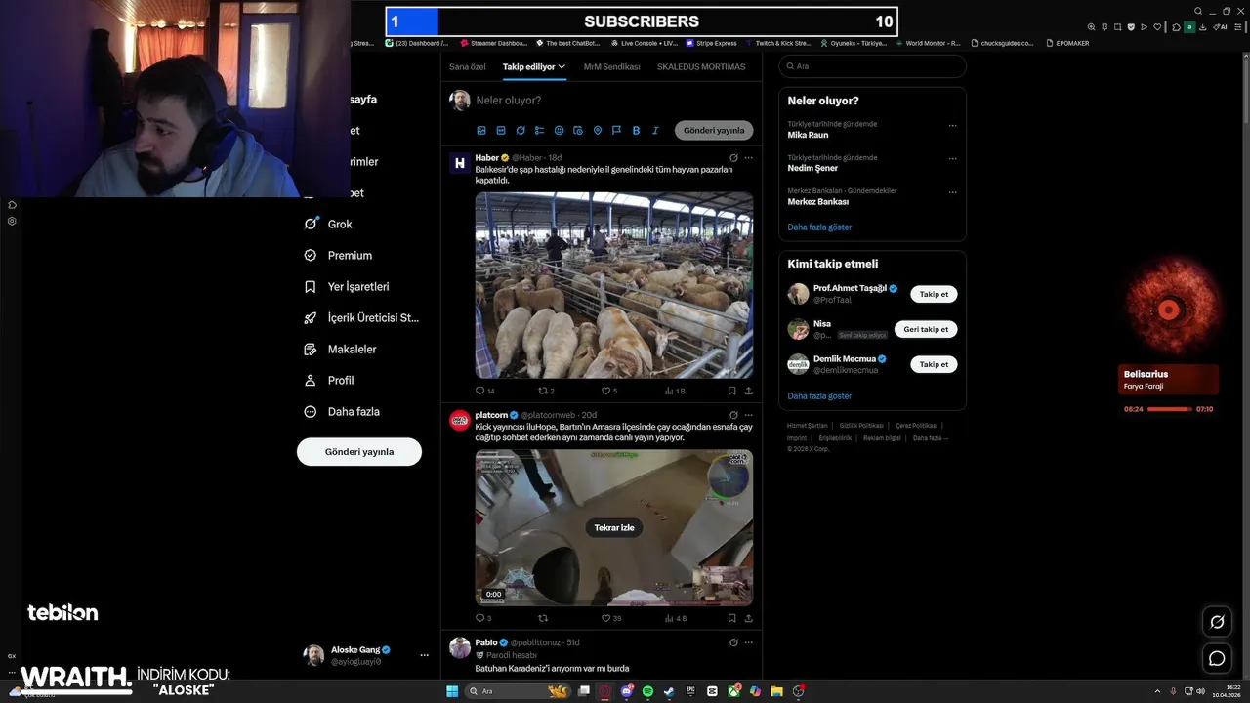Ask Grok about the platcorn post

click(x=733, y=415)
